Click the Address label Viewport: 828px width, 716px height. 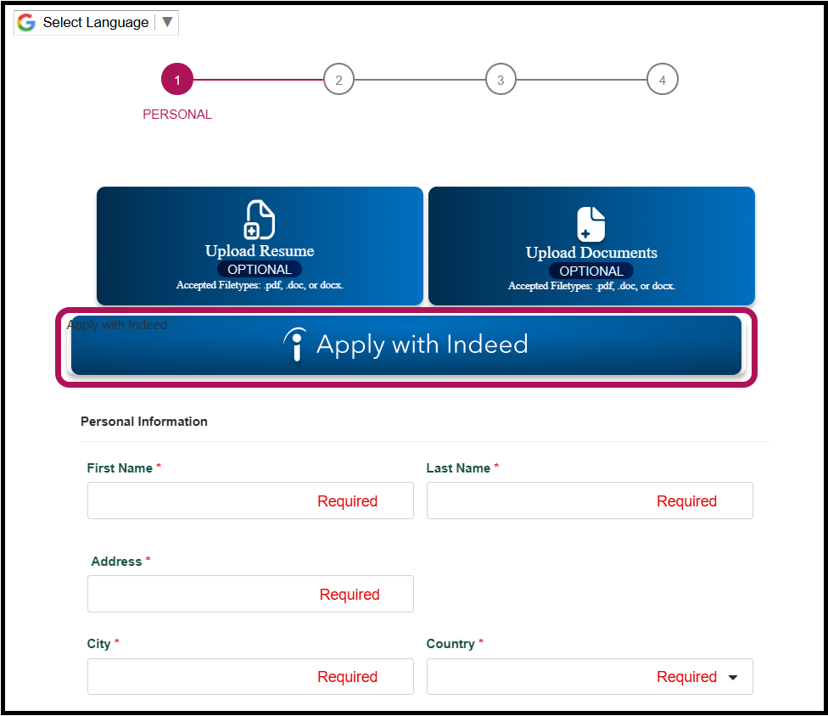tap(117, 562)
